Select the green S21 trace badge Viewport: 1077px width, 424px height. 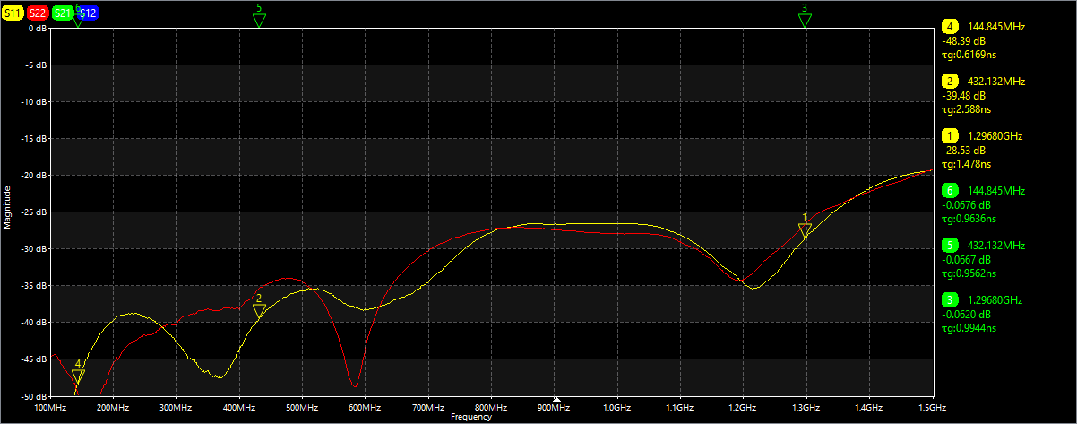[x=63, y=13]
